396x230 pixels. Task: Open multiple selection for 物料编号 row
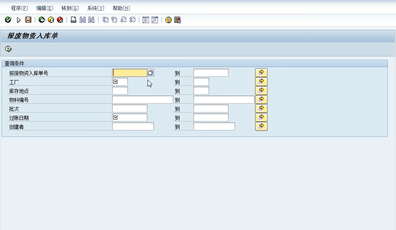pos(261,100)
